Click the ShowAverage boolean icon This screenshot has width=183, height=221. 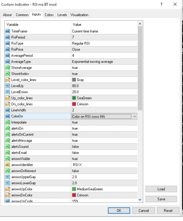(8, 68)
